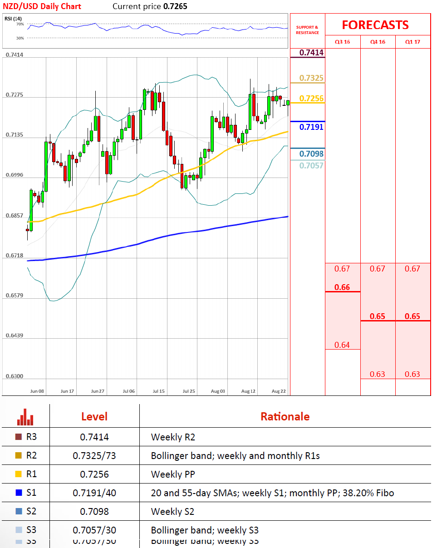Select the 0.7191 blue support level label
Screen dimensions: 437x548
pos(311,127)
